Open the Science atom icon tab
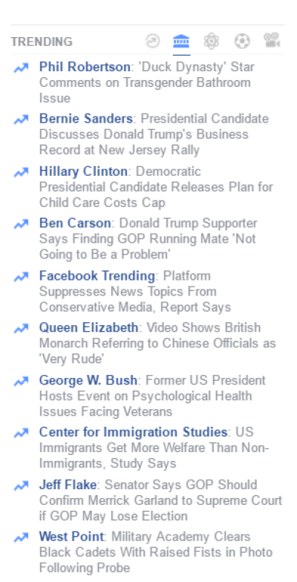297x582 pixels. [212, 42]
